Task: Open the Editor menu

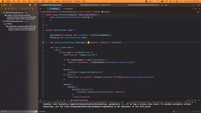Action: [43, 1]
